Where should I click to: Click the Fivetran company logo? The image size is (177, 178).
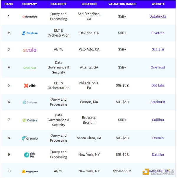[x=30, y=33]
